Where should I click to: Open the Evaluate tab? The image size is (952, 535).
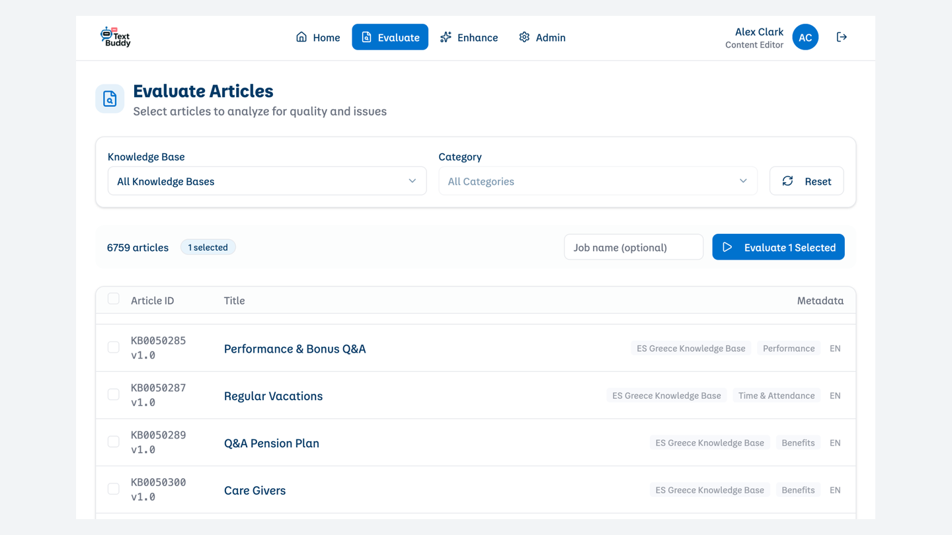click(390, 37)
